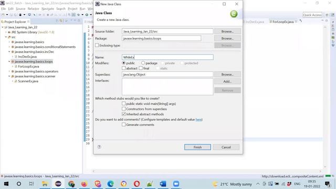Screen dimensions: 336x189
Task: Click into the Name input field
Action: [x=167, y=57]
